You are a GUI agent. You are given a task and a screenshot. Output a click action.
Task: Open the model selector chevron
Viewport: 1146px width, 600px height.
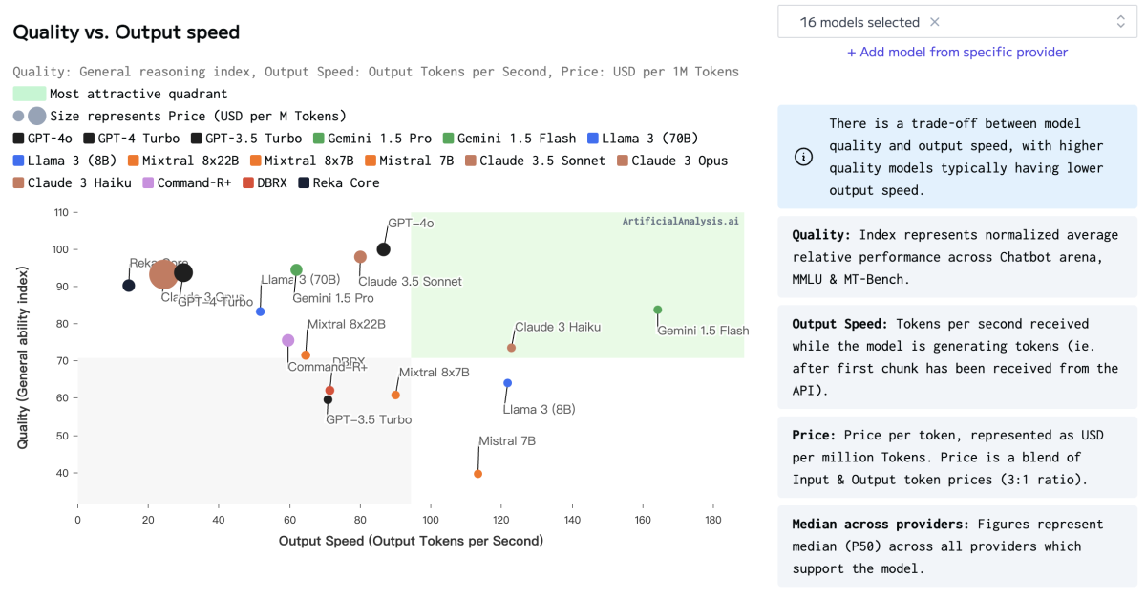point(1119,21)
